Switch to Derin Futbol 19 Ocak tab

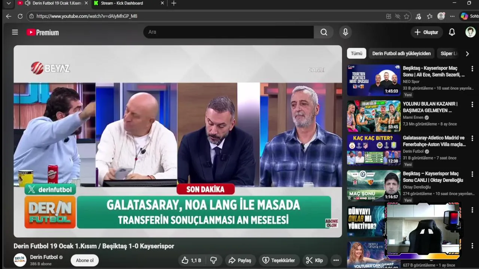52,3
